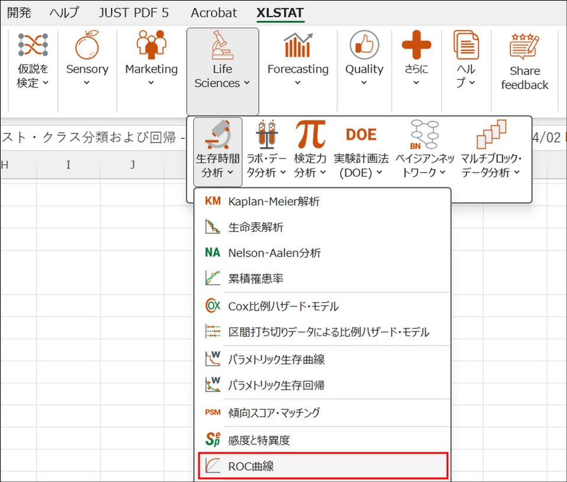Expand the 検定力分析 dropdown
The width and height of the screenshot is (567, 482).
pos(310,165)
